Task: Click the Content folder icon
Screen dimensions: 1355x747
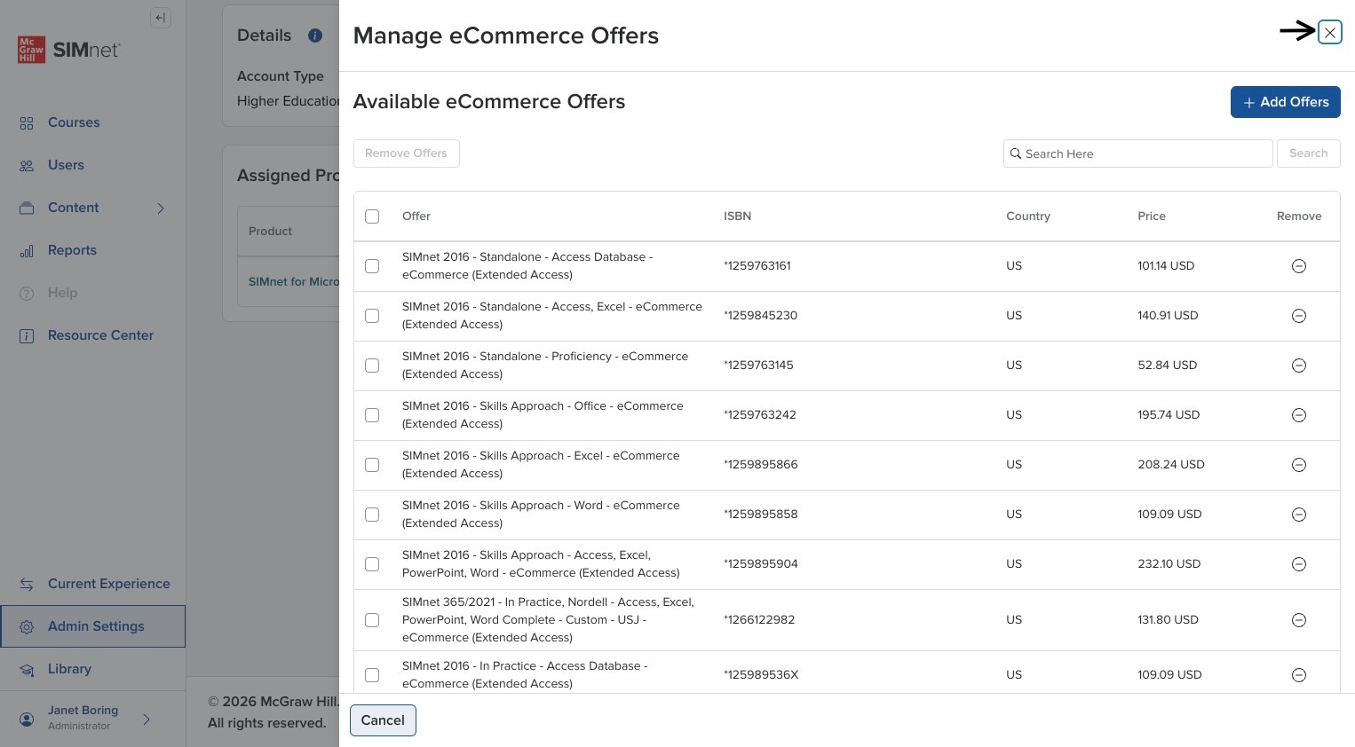Action: pos(27,208)
